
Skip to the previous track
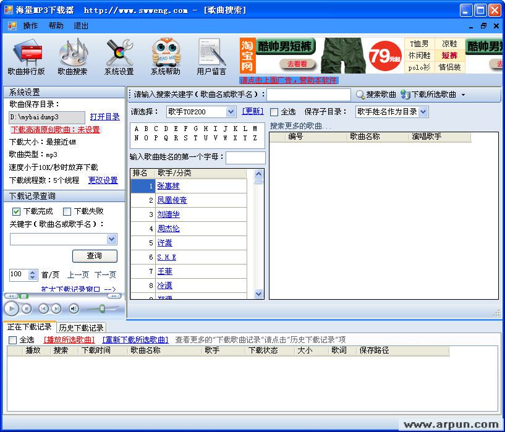click(43, 309)
